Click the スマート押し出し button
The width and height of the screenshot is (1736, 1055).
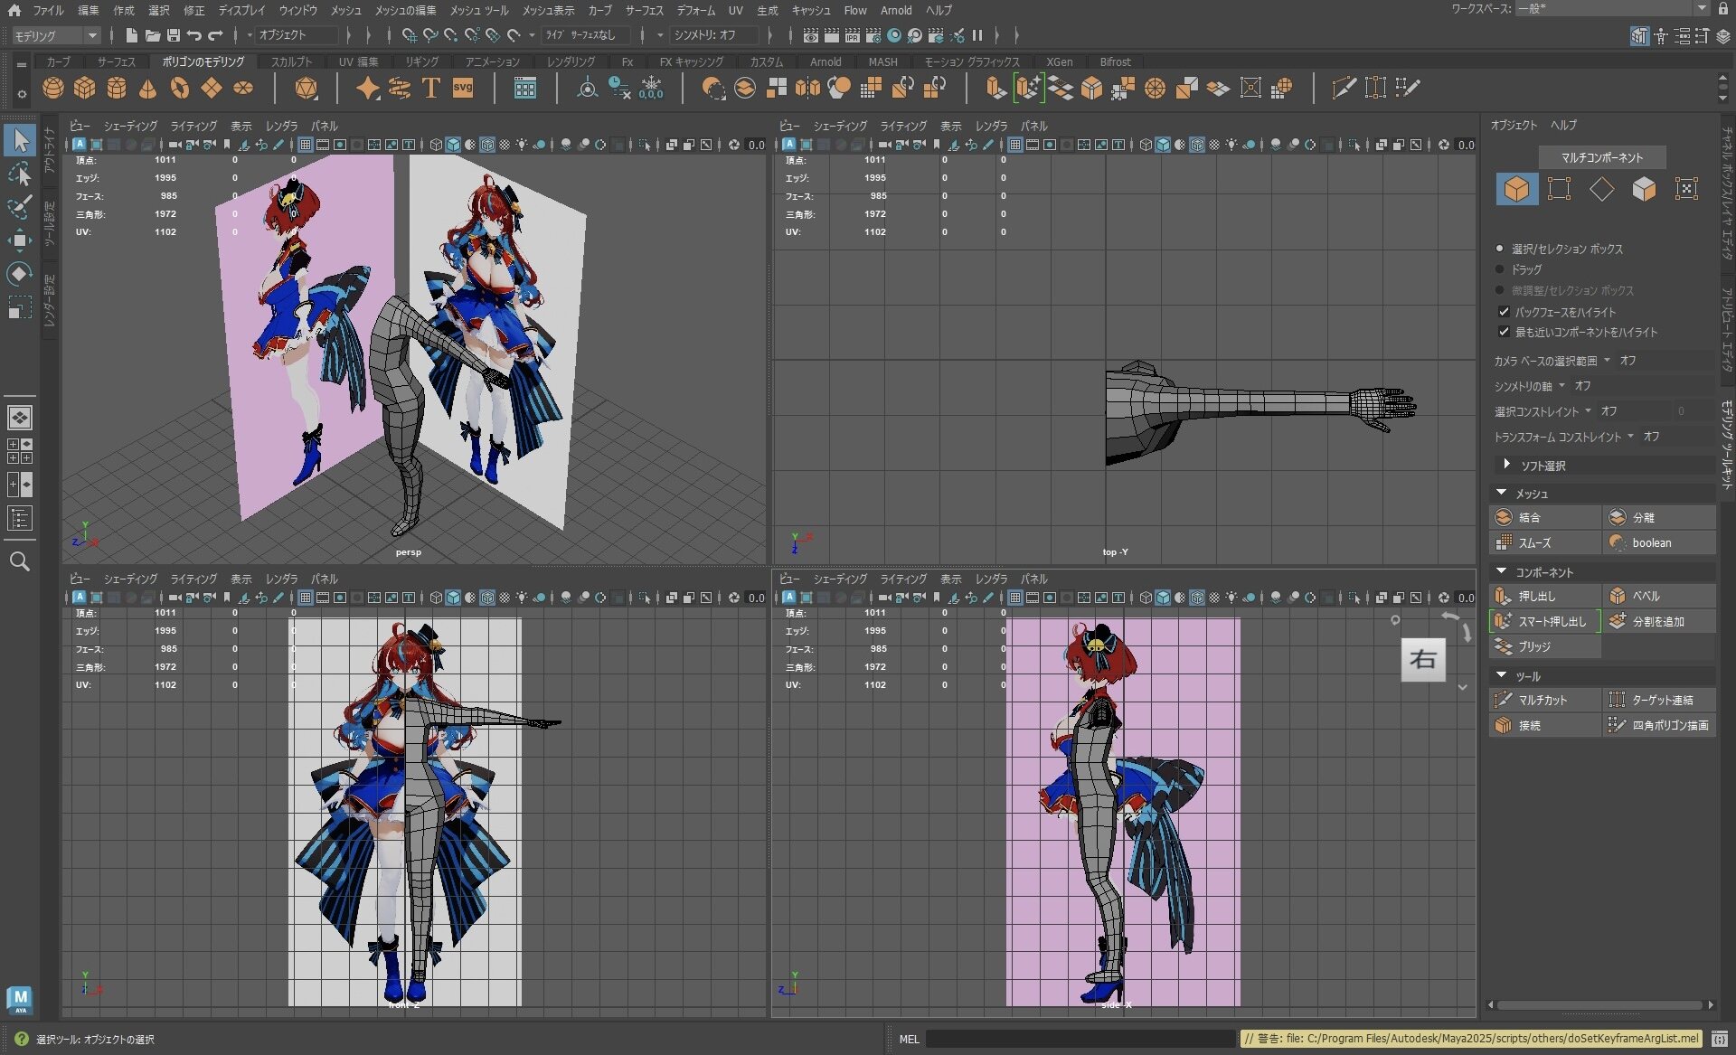coord(1544,621)
